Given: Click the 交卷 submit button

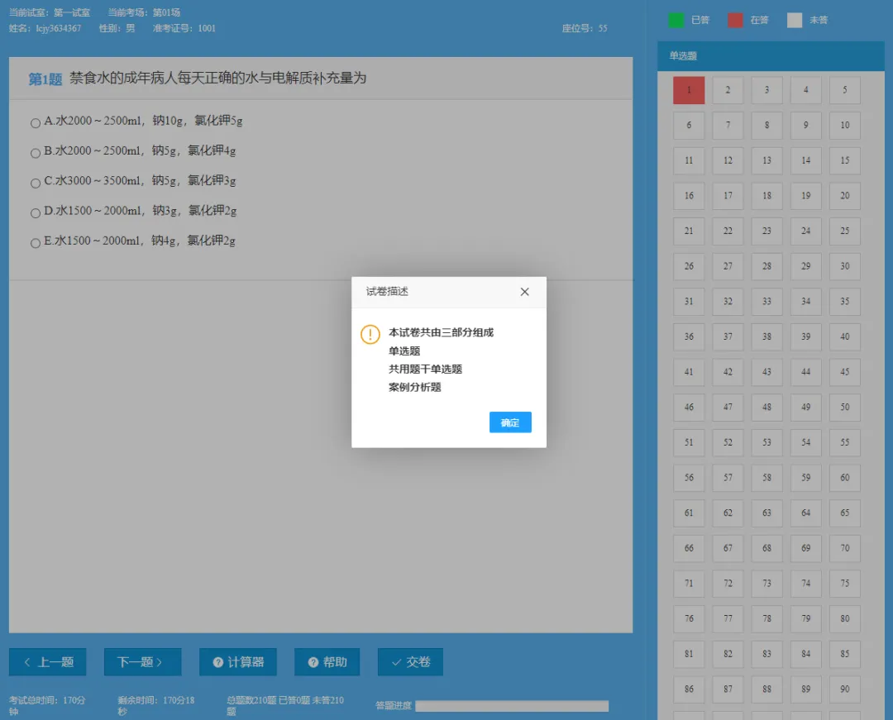Looking at the screenshot, I should tap(410, 661).
